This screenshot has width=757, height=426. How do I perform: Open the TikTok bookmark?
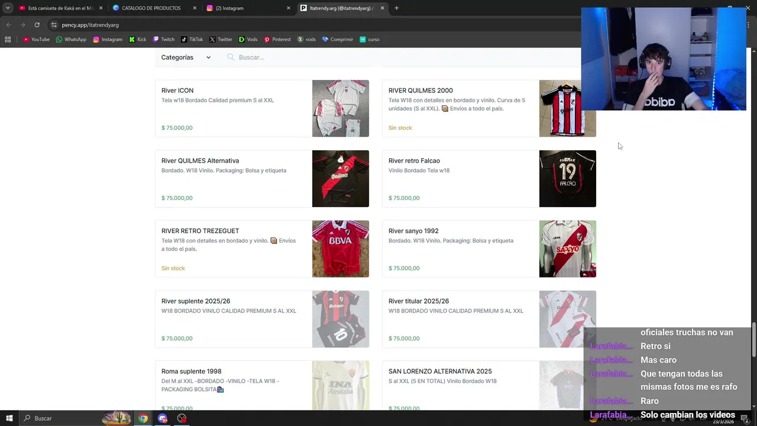pos(192,40)
